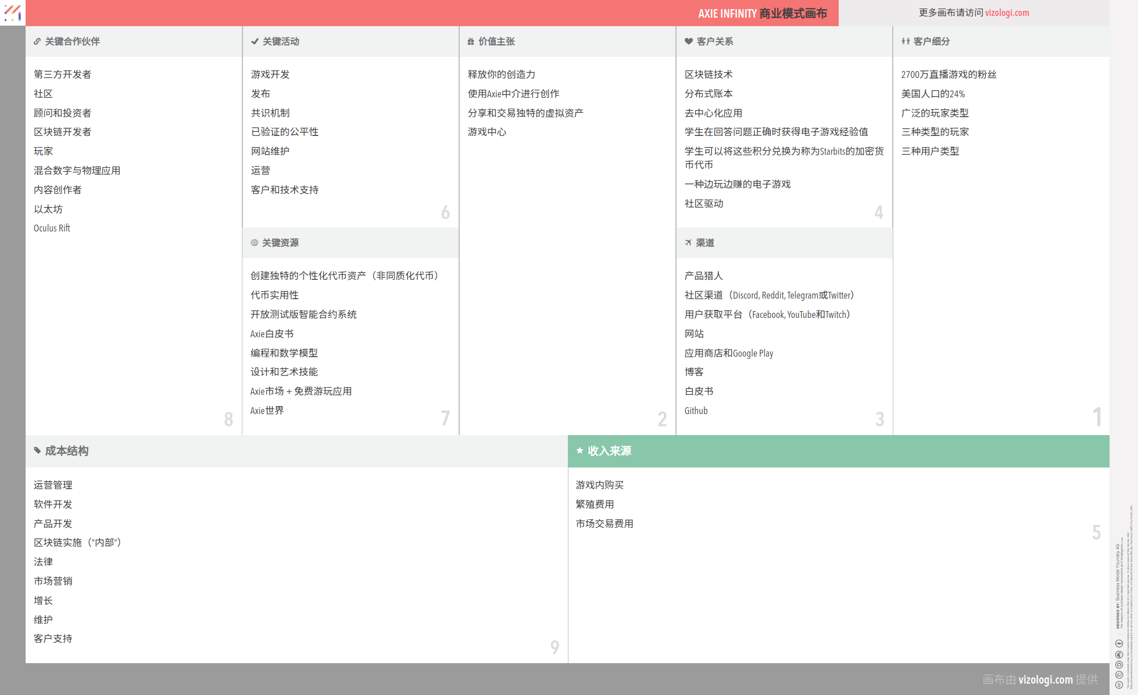Click the Oculus Rift entry under 关键合作伙伴
Viewport: 1138px width, 695px height.
tap(51, 227)
